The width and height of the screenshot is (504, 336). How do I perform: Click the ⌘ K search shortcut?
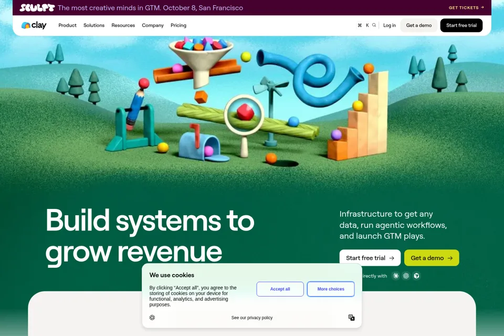pos(363,25)
